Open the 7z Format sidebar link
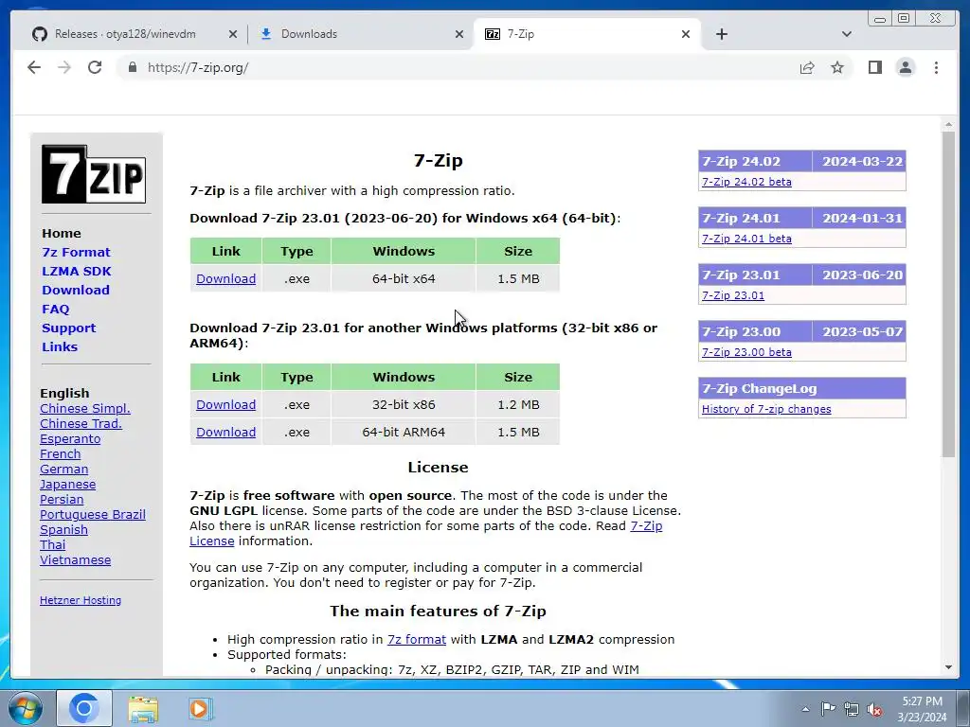This screenshot has height=727, width=970. (x=76, y=252)
